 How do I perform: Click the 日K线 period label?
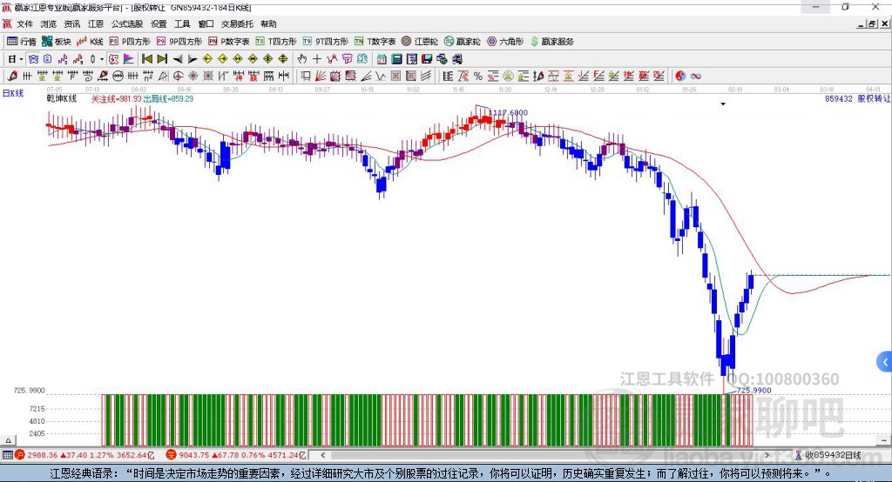13,93
